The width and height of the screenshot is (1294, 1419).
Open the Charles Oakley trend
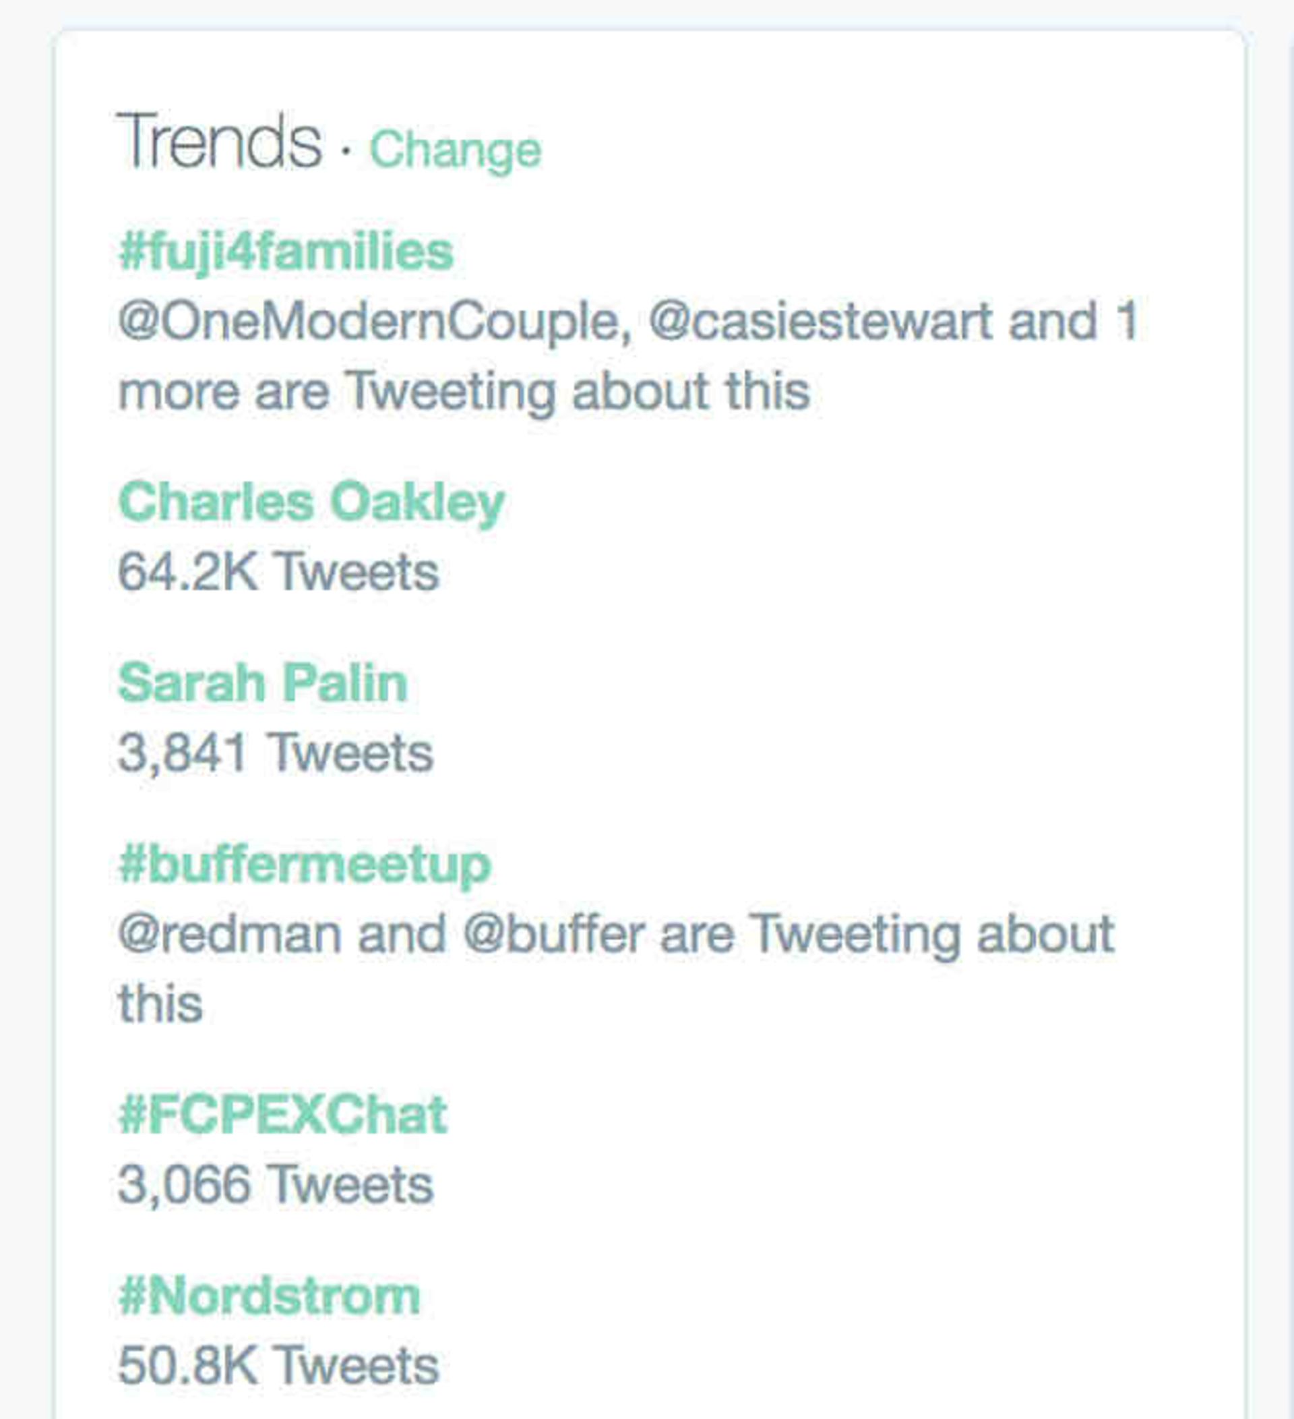(x=311, y=502)
